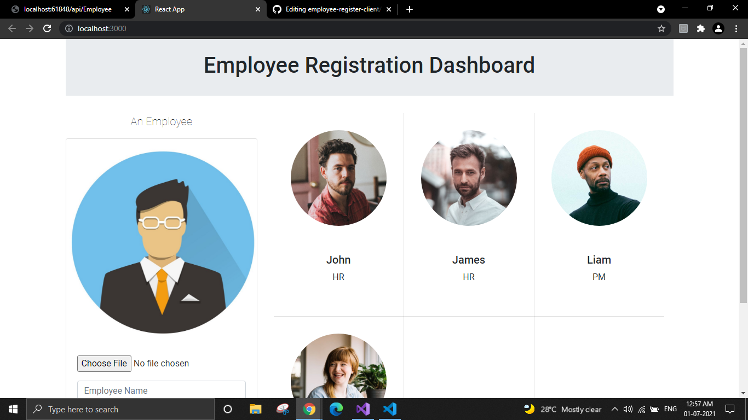
Task: Click the speaker icon in the tray
Action: tap(626, 409)
